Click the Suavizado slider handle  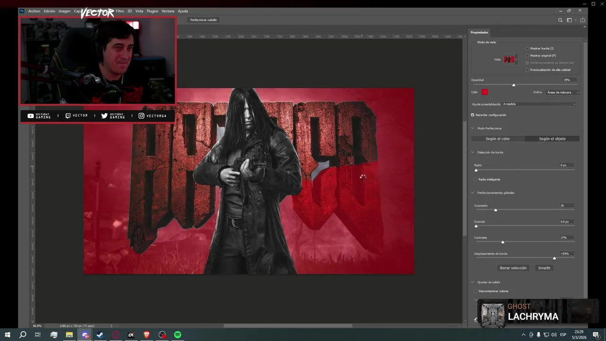(x=496, y=210)
